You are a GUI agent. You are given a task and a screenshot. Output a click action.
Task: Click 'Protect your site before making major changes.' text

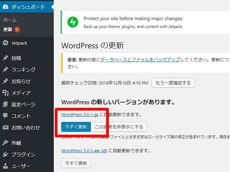coord(133,18)
